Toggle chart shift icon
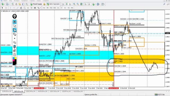 pos(89,4)
